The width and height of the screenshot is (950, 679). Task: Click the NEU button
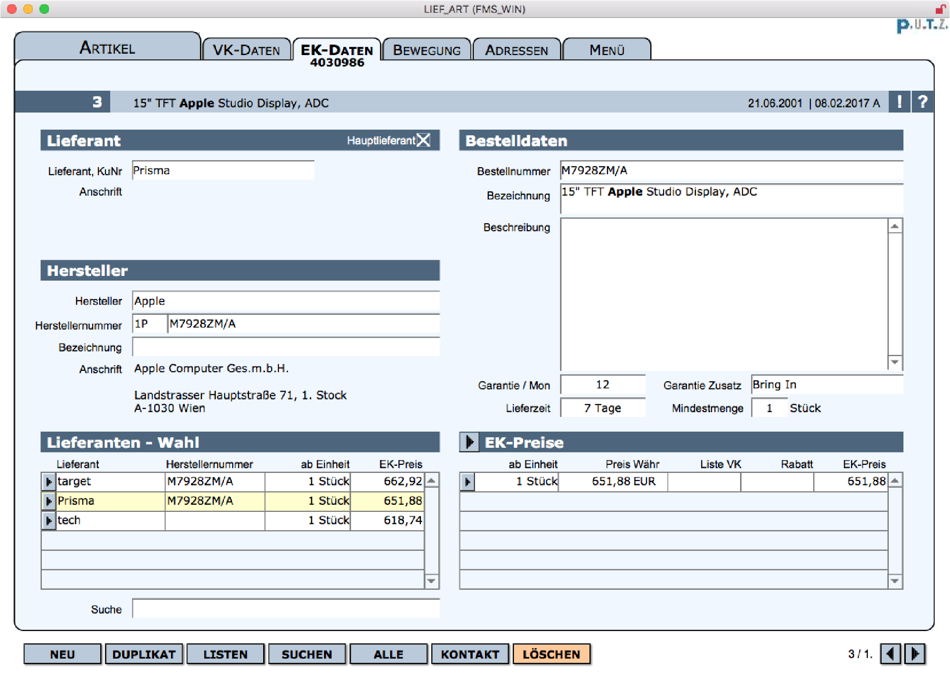click(62, 654)
